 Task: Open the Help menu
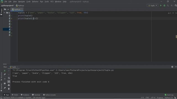tap(64, 2)
